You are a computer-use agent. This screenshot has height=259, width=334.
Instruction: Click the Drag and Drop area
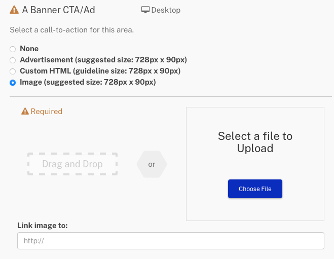point(72,164)
